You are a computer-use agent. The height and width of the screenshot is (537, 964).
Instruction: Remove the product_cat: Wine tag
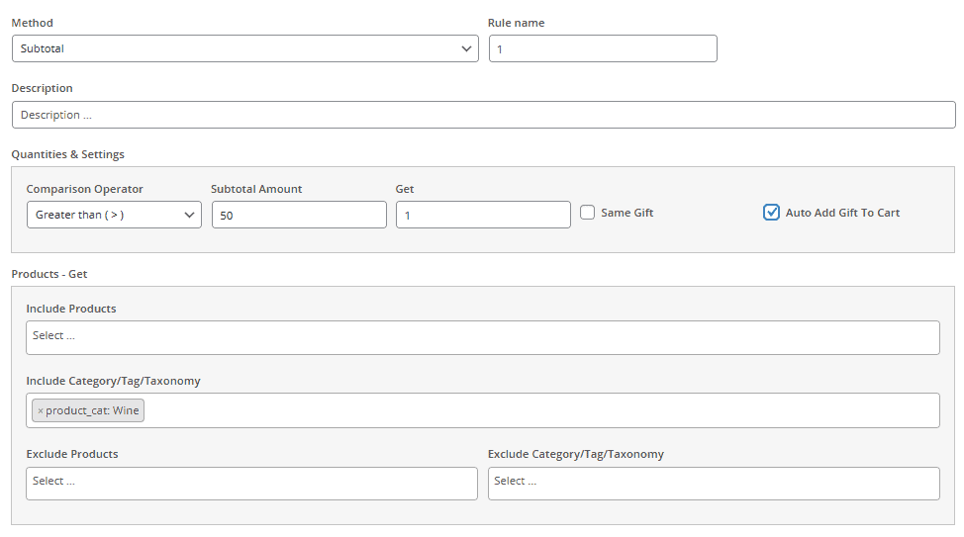pyautogui.click(x=41, y=410)
